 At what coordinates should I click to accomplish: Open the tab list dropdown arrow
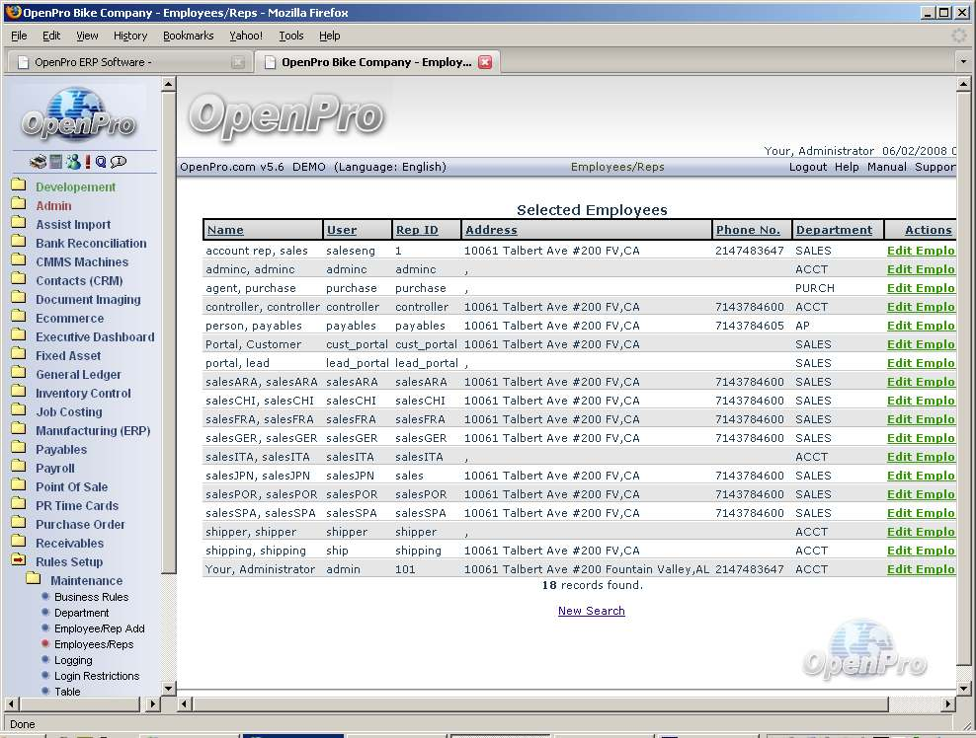(963, 62)
